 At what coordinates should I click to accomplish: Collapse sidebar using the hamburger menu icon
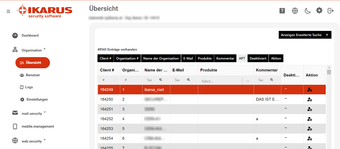(8, 11)
